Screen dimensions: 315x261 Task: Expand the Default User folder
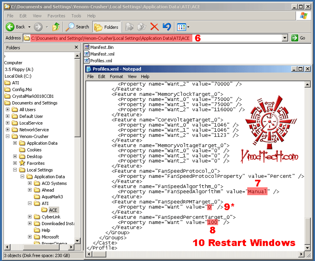[x=7, y=116]
